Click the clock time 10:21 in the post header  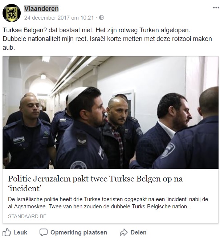tap(87, 18)
